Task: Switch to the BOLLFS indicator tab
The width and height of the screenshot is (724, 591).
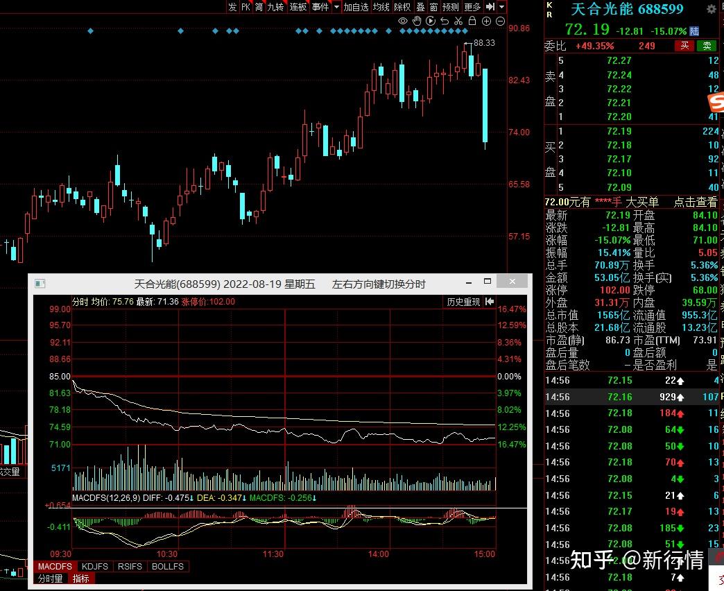Action: point(168,567)
